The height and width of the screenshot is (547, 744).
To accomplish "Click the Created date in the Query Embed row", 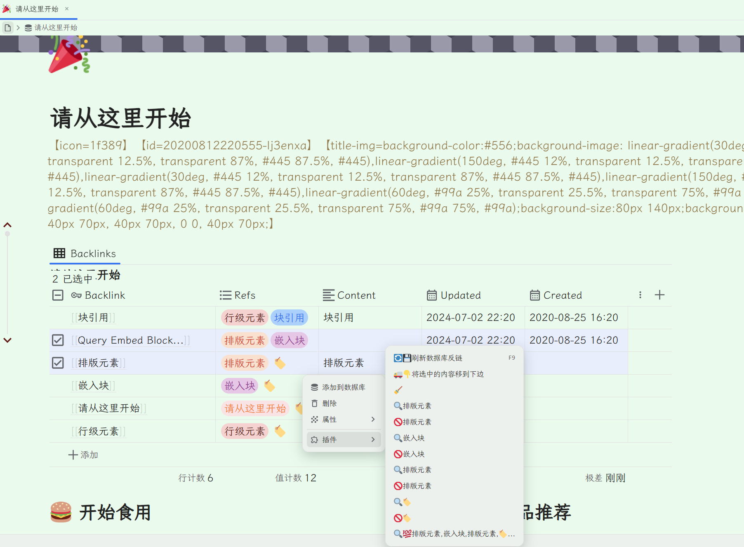I will pos(576,340).
